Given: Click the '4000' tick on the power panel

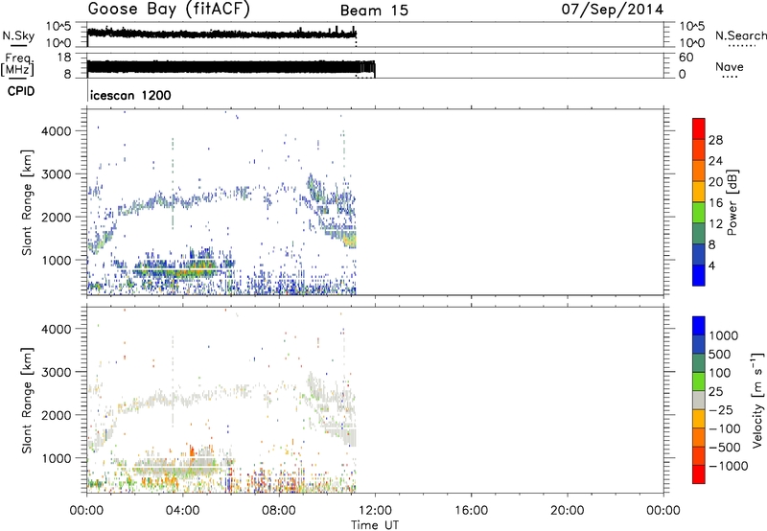Looking at the screenshot, I should (57, 131).
